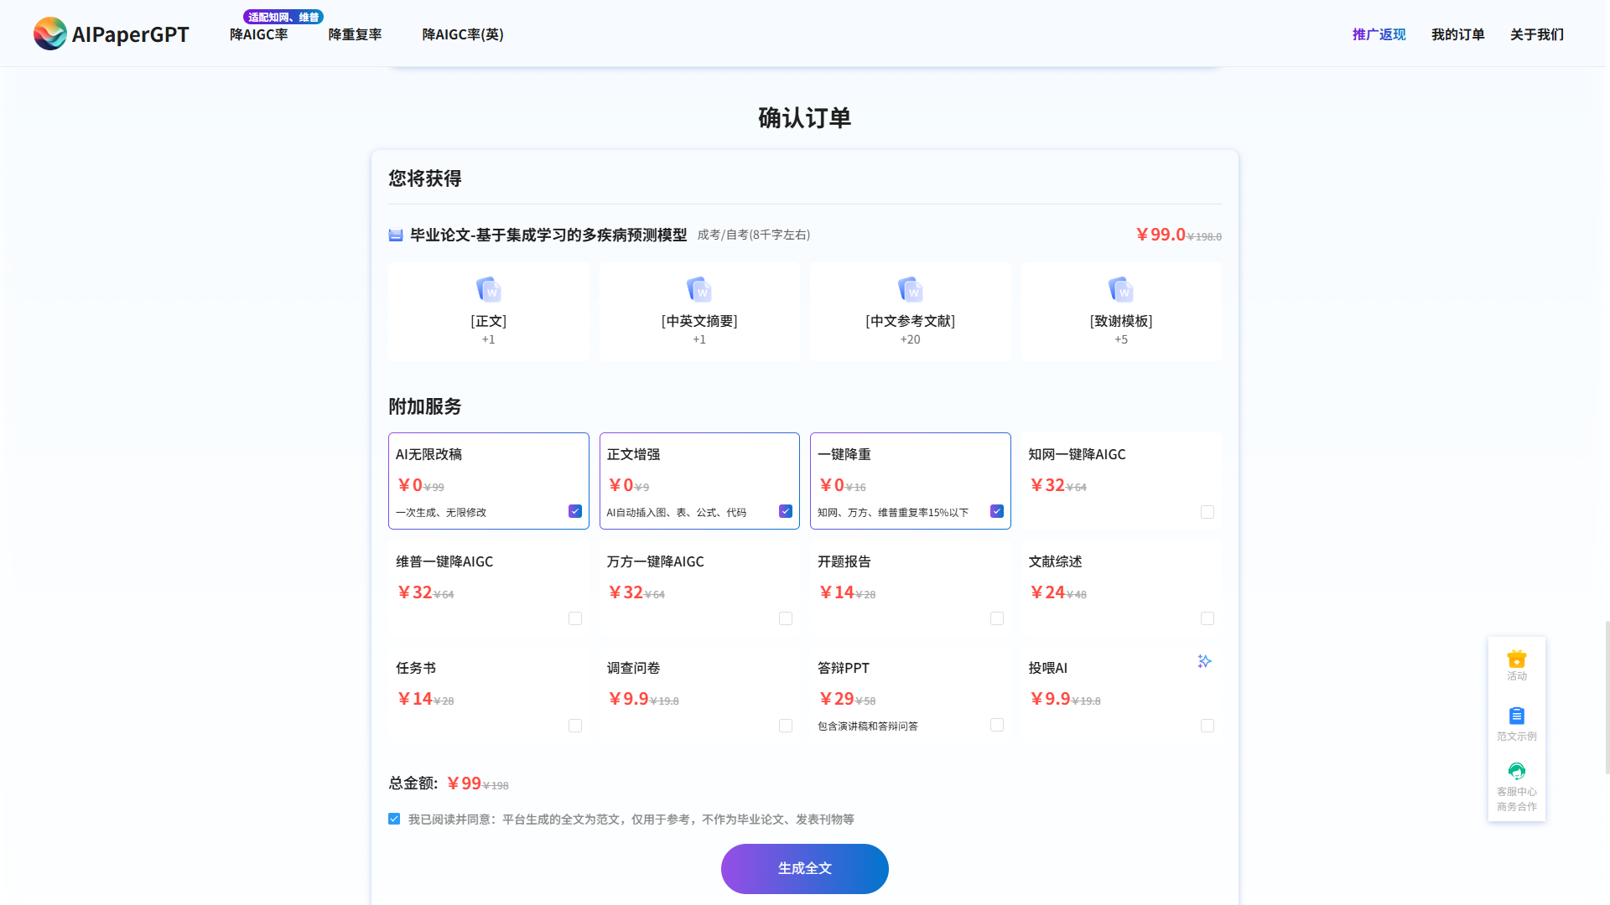Viewport: 1610px width, 905px height.
Task: Open the [正文] Word document icon
Action: tap(489, 289)
